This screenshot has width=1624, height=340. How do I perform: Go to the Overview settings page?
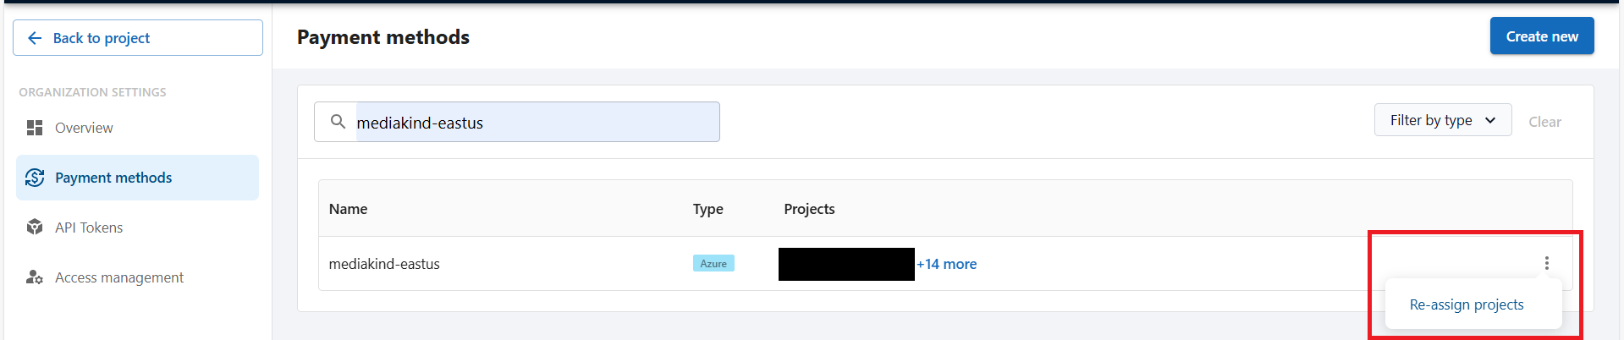pyautogui.click(x=84, y=128)
